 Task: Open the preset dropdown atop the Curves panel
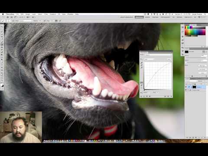(x=158, y=55)
